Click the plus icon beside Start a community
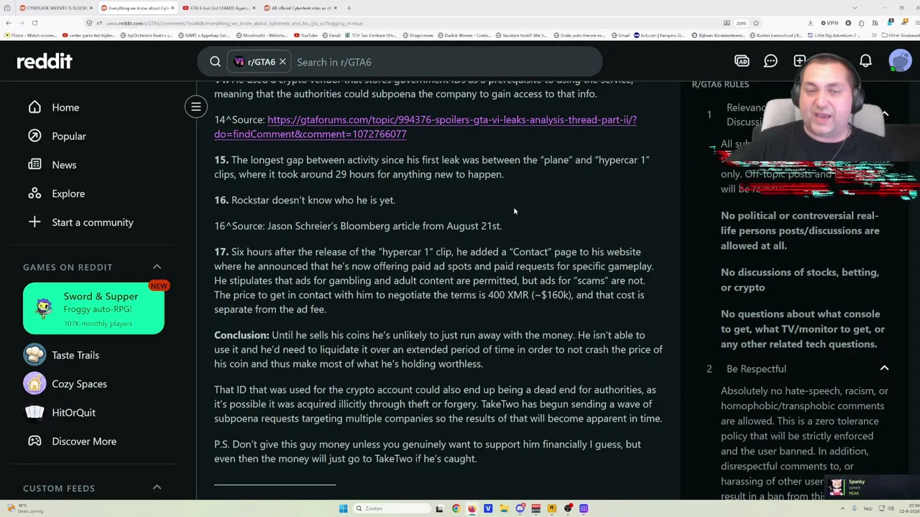920x517 pixels. 34,222
